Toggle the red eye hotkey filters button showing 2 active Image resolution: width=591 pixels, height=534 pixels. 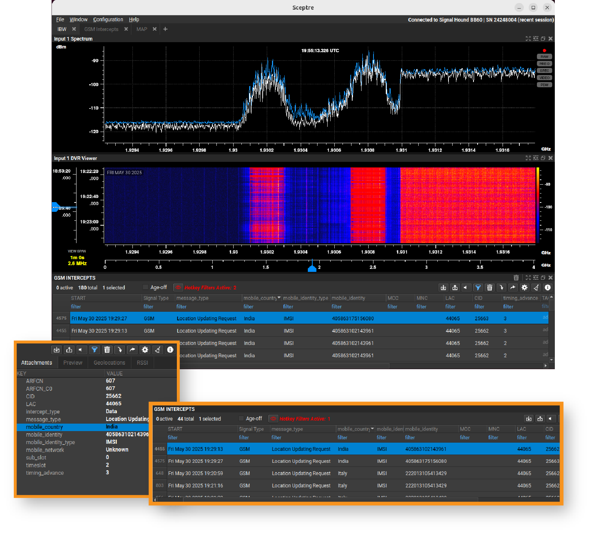tap(178, 288)
